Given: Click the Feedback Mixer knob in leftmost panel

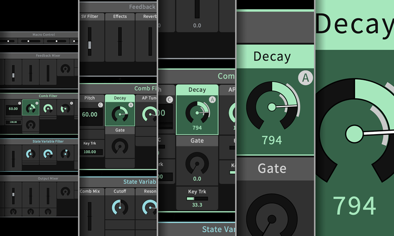Looking at the screenshot, I should [x=65, y=69].
